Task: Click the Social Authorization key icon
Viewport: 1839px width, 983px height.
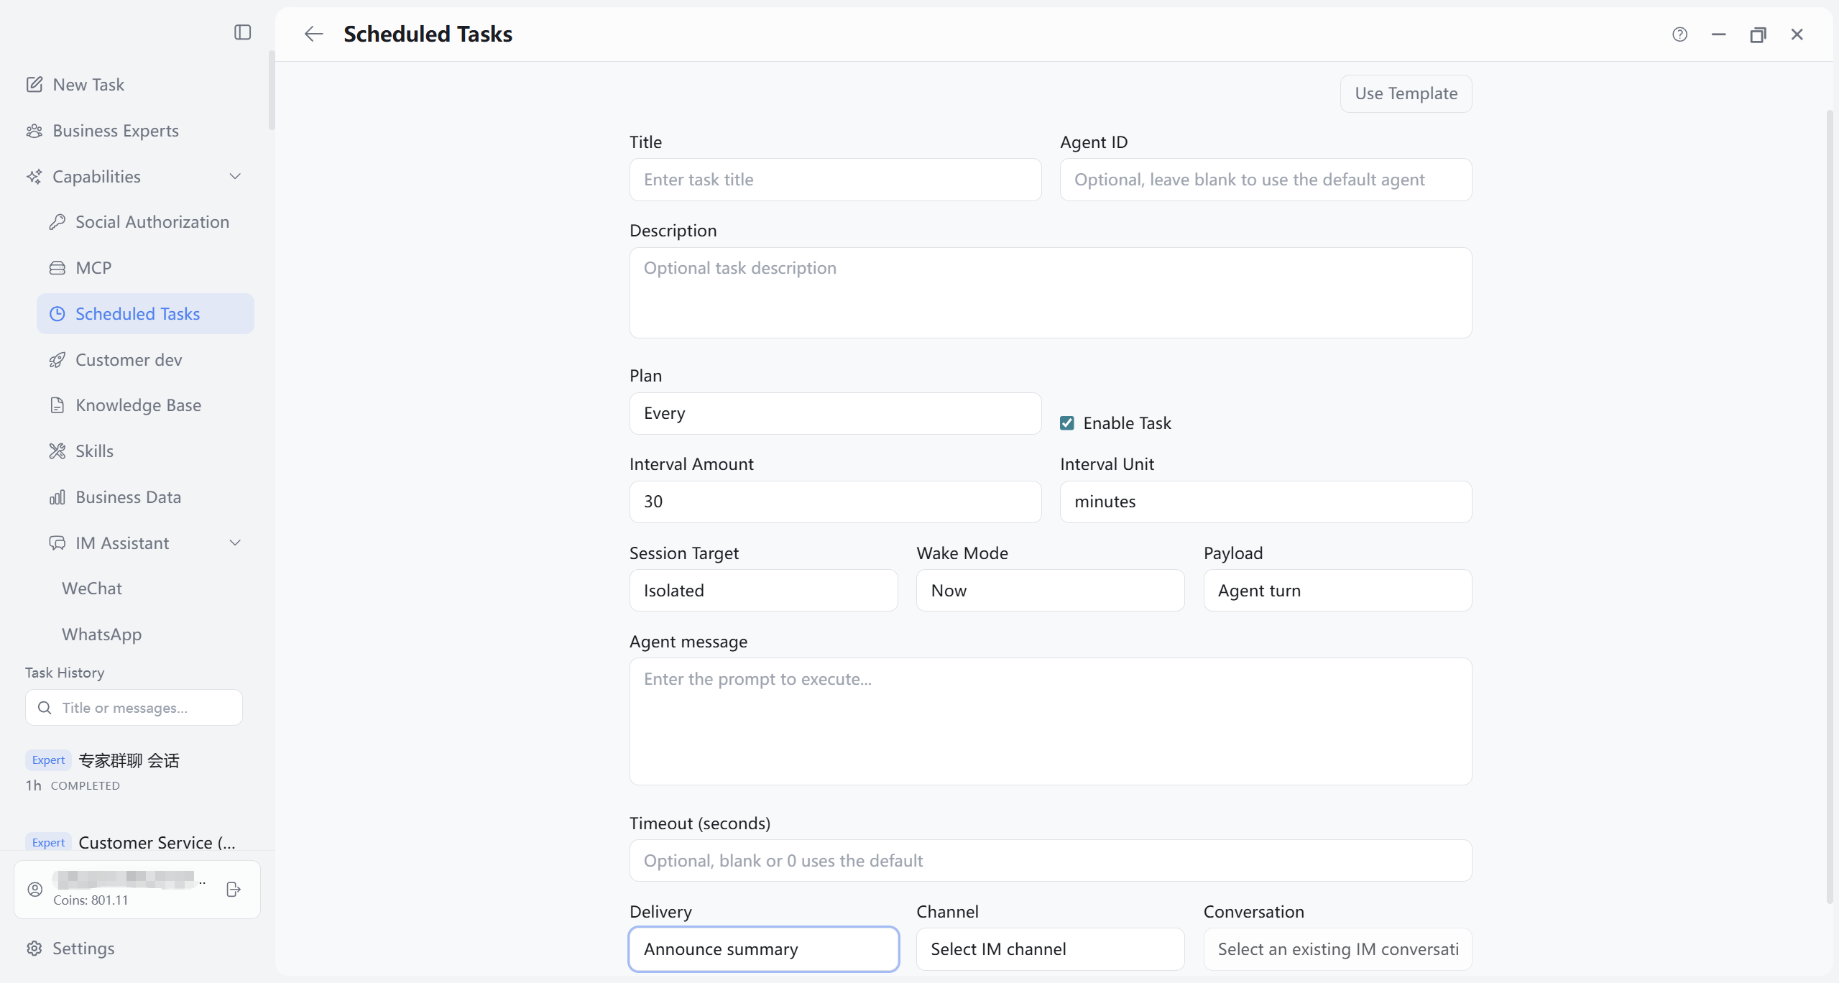Action: (x=57, y=222)
